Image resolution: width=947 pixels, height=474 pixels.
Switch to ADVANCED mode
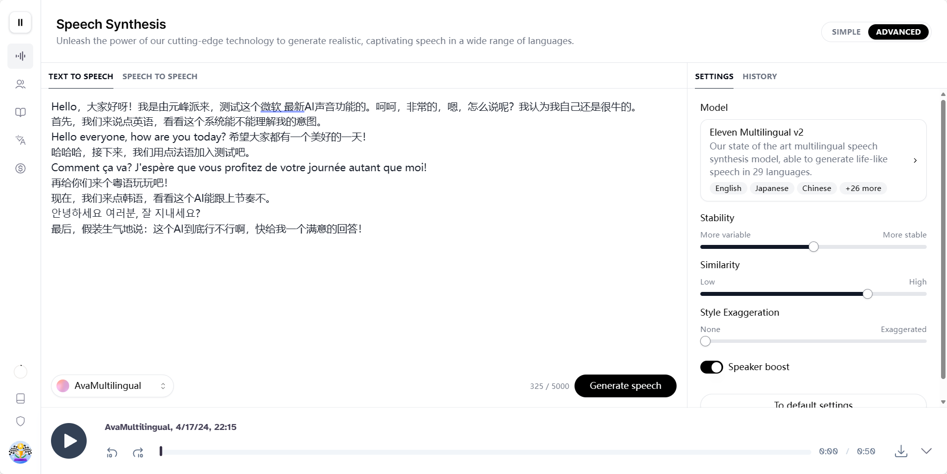coord(898,32)
